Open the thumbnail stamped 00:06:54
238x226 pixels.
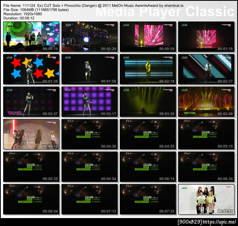click(x=31, y=199)
